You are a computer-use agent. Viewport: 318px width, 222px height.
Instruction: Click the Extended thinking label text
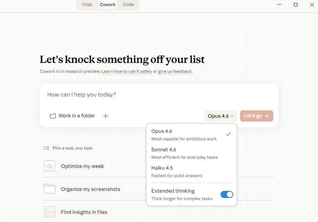[x=173, y=191]
